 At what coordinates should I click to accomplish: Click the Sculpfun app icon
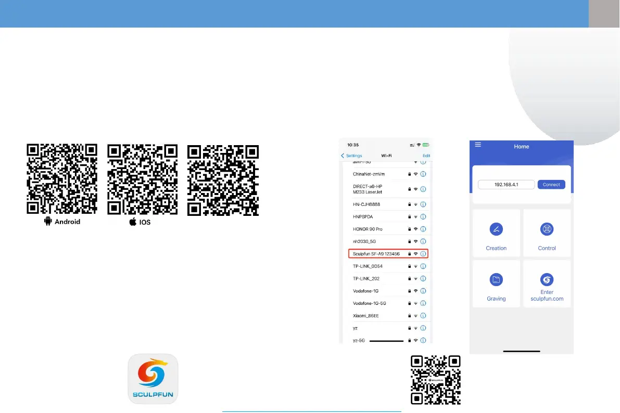(x=153, y=379)
